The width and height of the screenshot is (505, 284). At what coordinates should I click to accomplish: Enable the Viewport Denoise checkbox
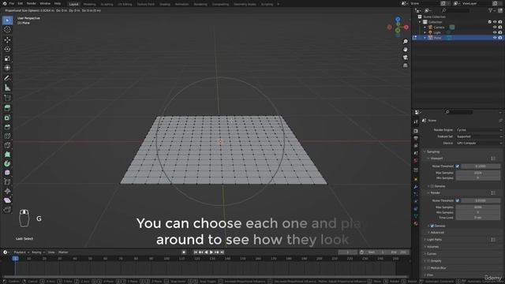[x=432, y=186]
